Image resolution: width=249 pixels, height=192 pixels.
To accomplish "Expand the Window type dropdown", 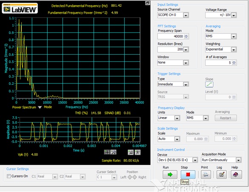I will click(x=173, y=63).
